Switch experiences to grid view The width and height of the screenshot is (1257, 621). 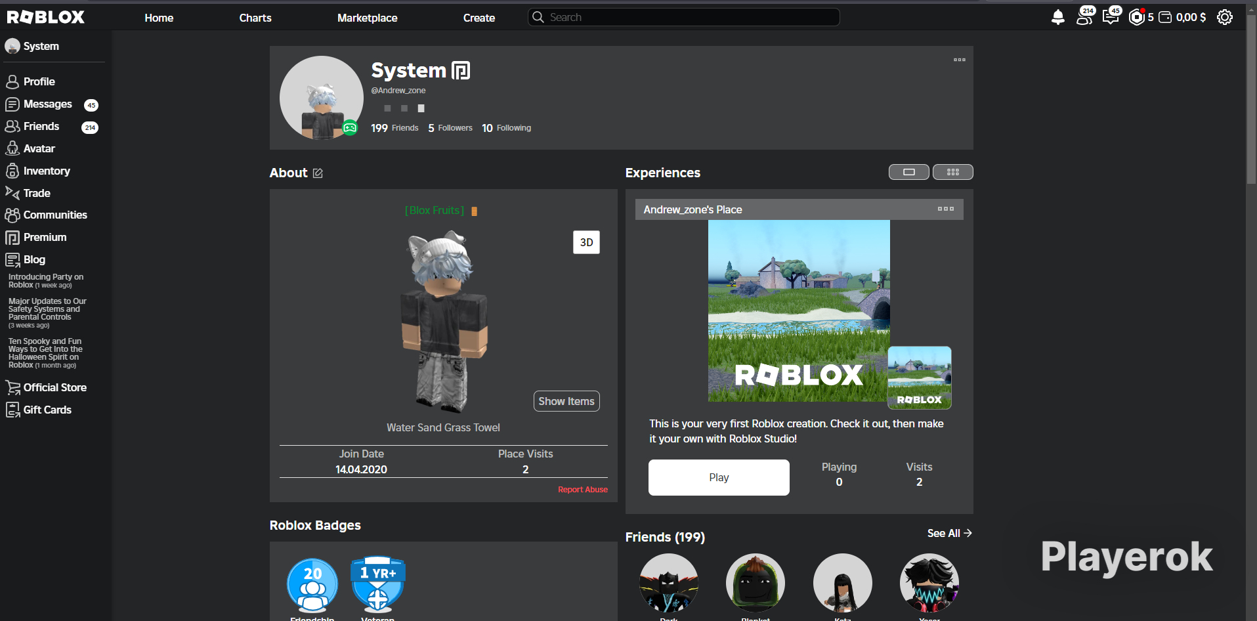click(x=953, y=172)
